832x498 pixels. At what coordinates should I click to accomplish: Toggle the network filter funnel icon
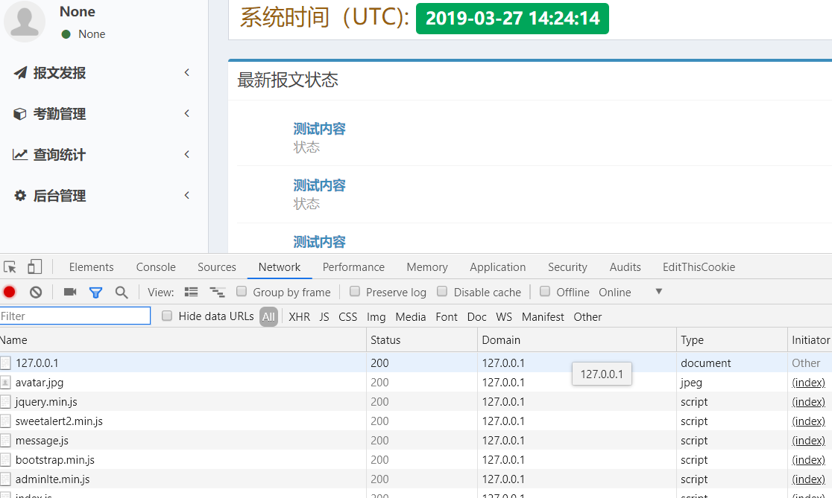(x=95, y=293)
